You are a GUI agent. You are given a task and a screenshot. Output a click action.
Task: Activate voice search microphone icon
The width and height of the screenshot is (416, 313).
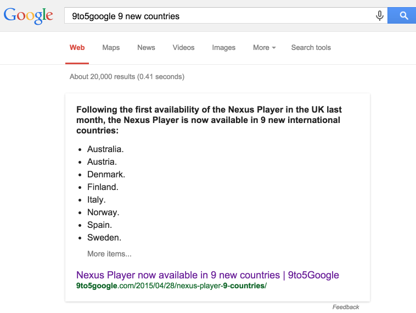tap(379, 16)
